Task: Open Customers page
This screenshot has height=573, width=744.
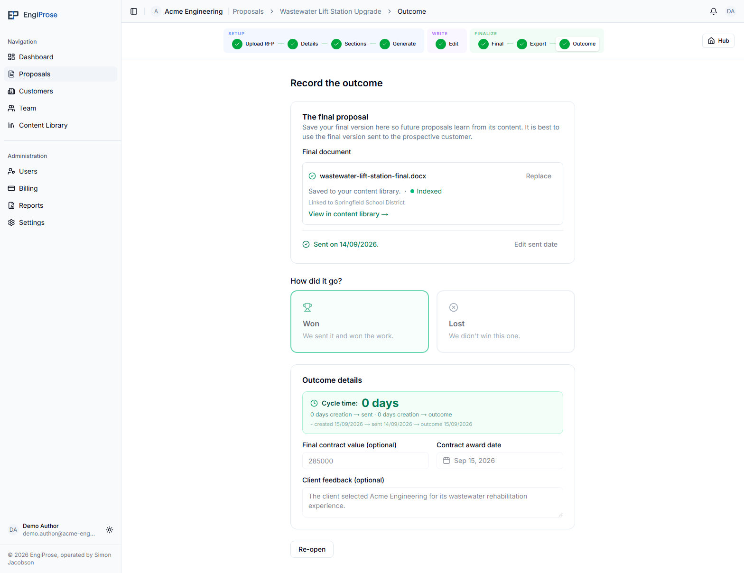Action: tap(61, 91)
